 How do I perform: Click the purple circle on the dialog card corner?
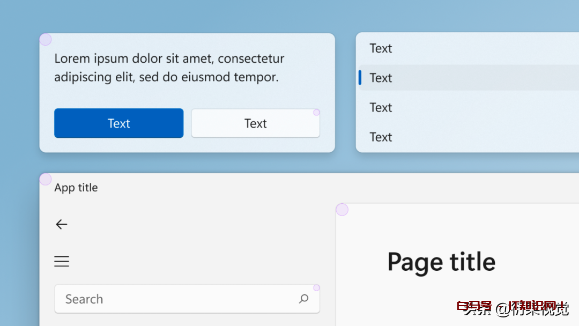click(46, 39)
